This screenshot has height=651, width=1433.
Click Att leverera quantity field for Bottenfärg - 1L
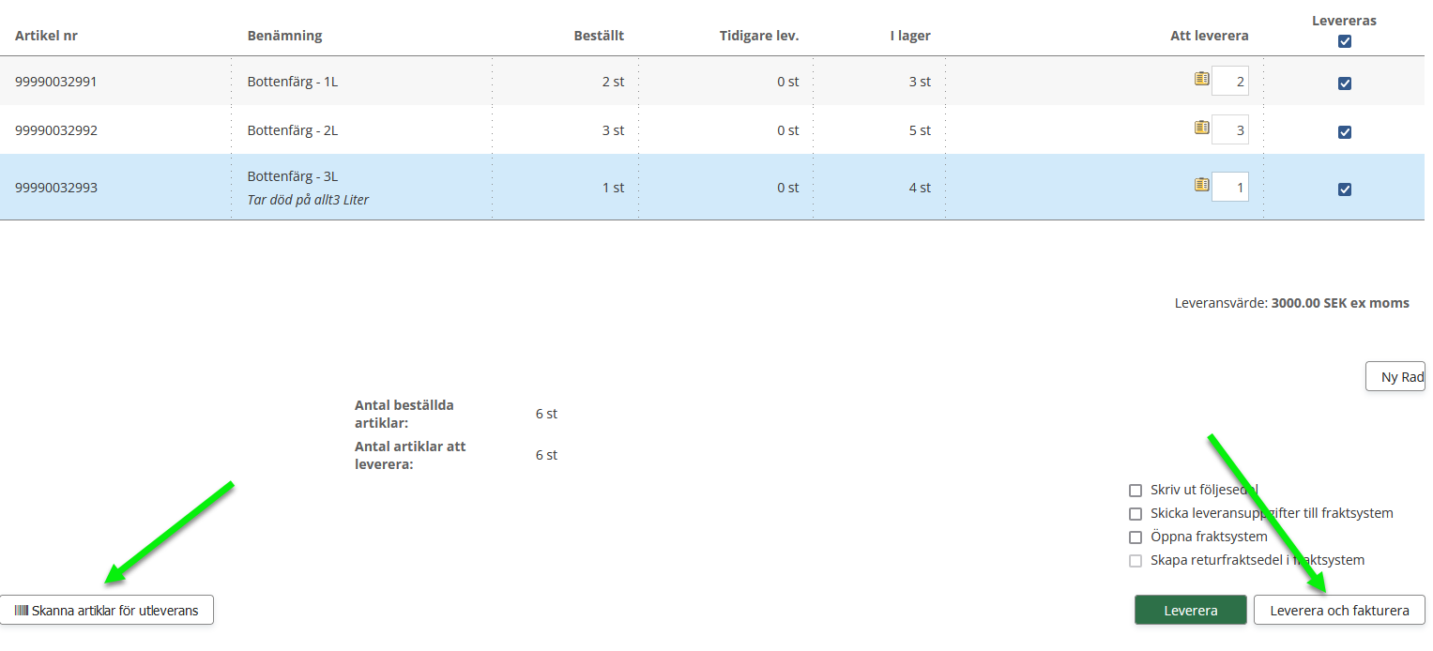1230,82
